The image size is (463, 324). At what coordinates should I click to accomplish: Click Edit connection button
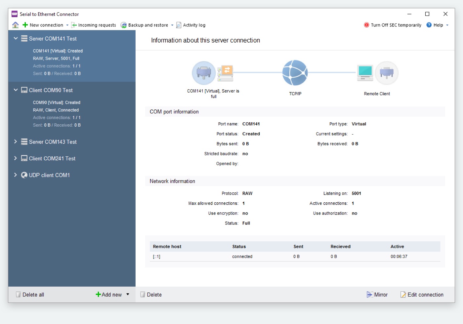point(422,295)
